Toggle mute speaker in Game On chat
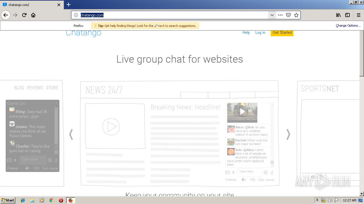 28,168
